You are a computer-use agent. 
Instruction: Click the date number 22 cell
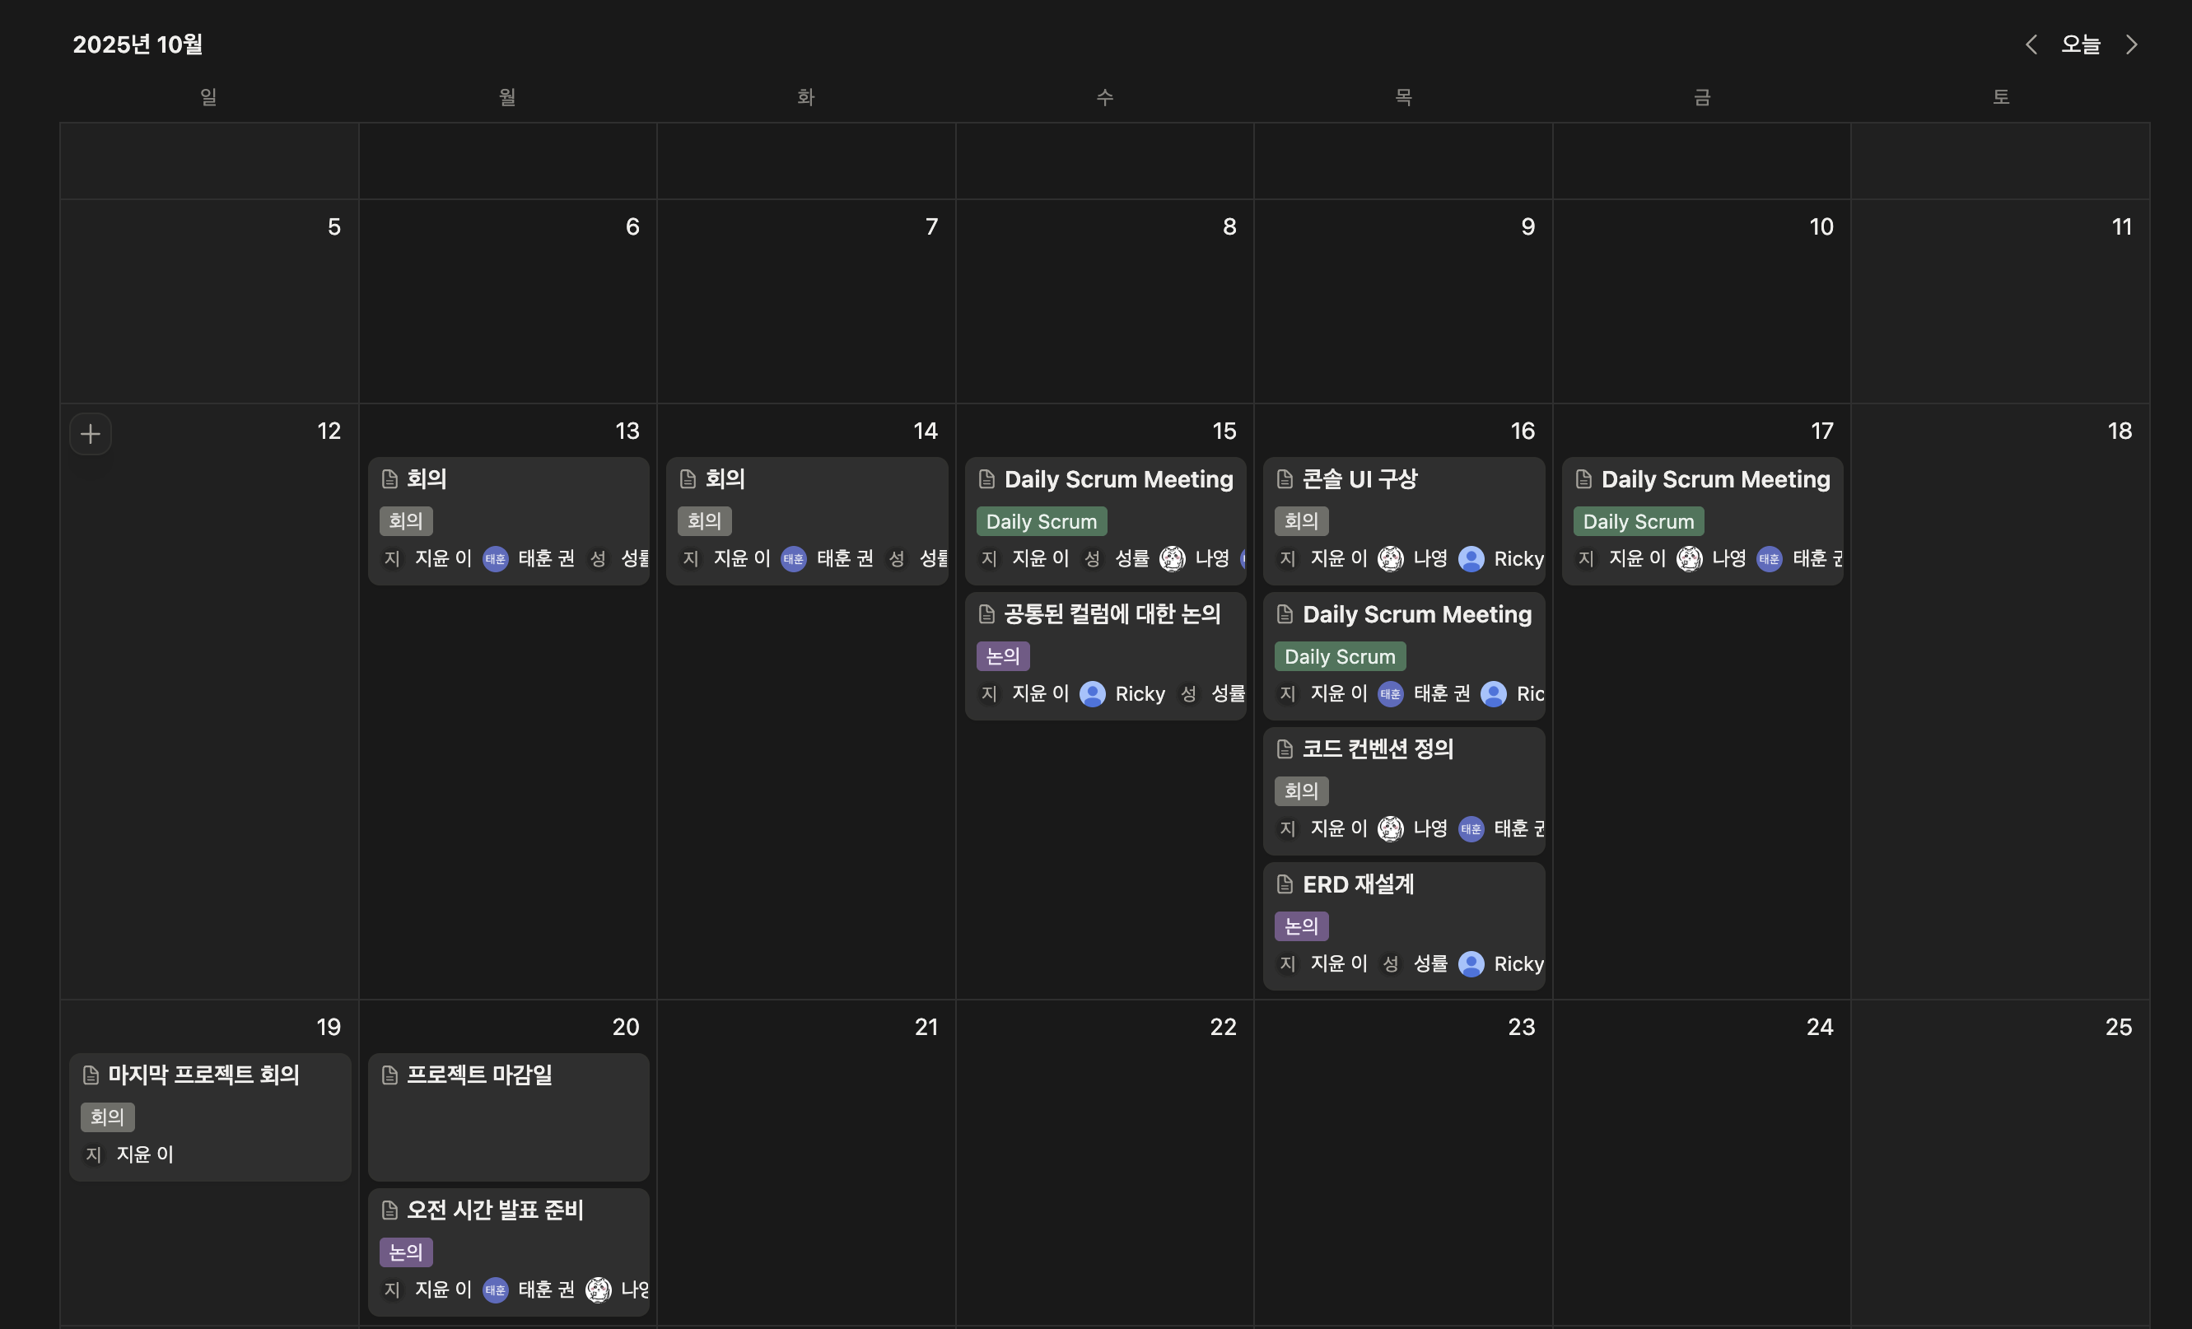(x=1222, y=1027)
